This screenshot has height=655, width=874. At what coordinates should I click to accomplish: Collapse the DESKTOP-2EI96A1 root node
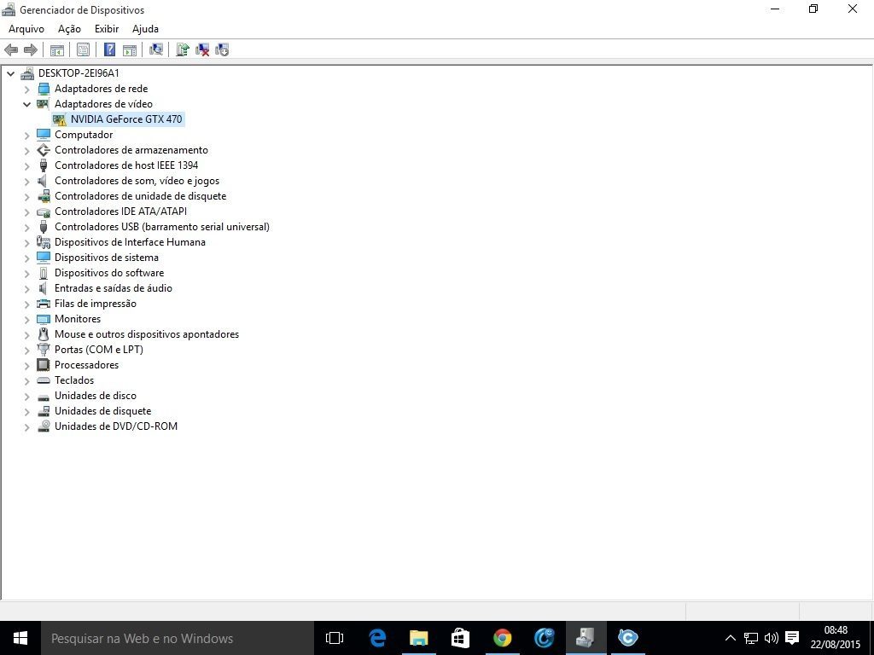[10, 73]
